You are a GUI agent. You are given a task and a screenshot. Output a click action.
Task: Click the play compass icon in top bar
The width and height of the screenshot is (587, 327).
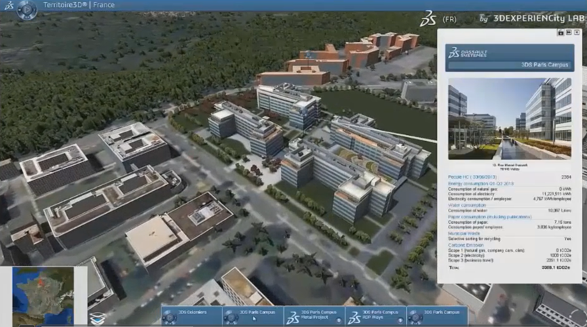(27, 9)
